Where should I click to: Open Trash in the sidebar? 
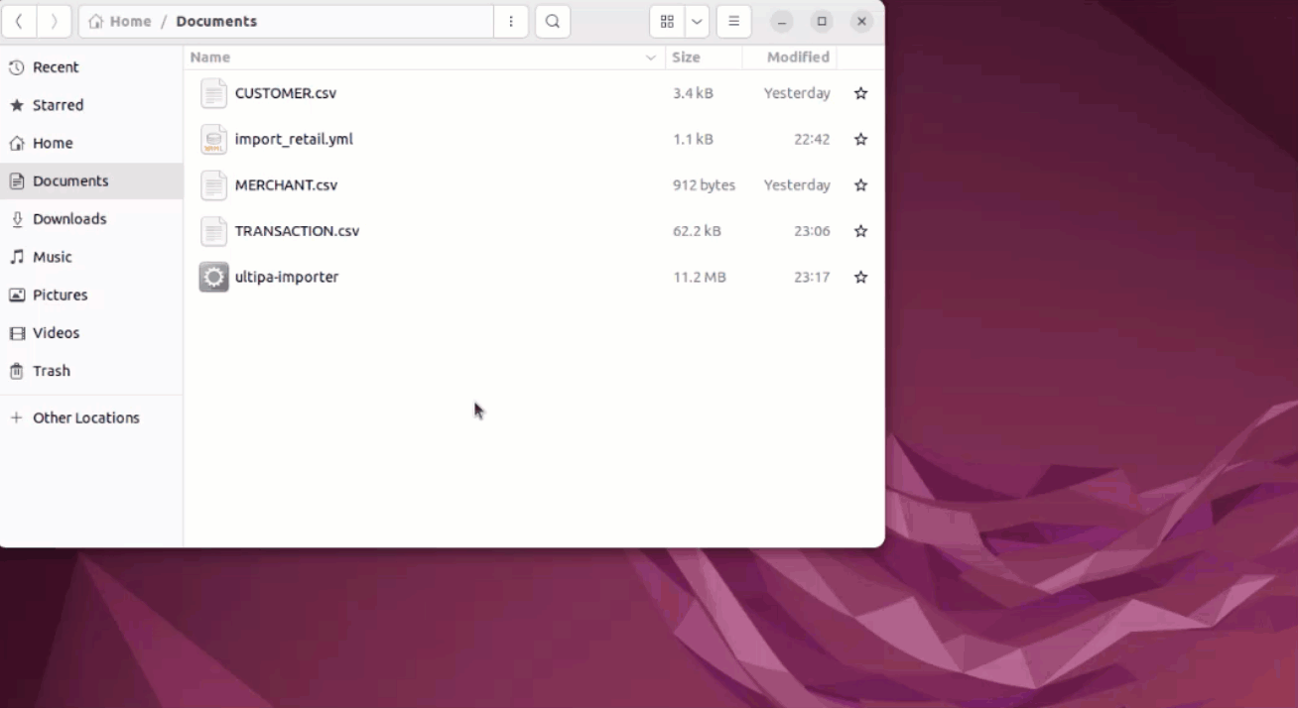click(91, 371)
